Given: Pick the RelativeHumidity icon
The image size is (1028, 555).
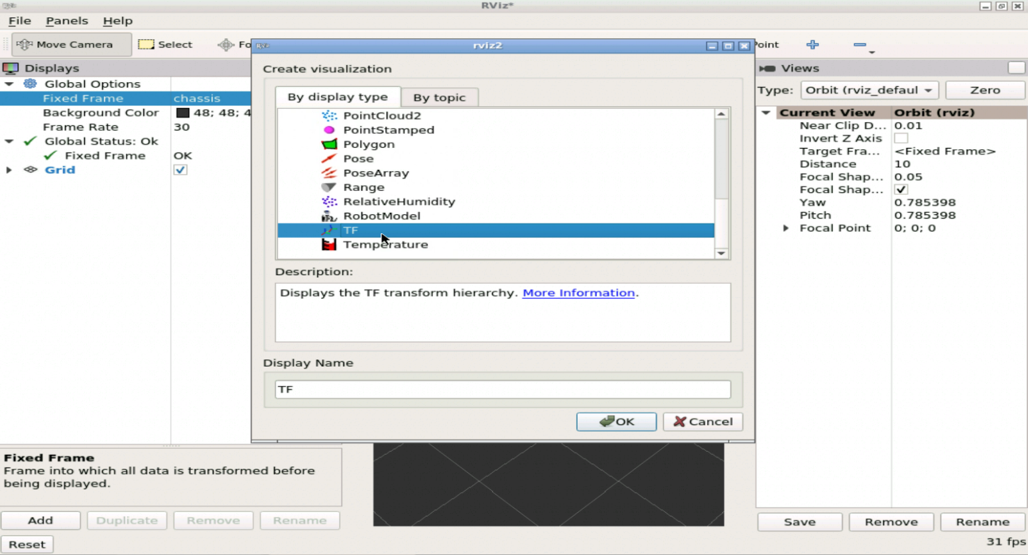Looking at the screenshot, I should pos(329,202).
